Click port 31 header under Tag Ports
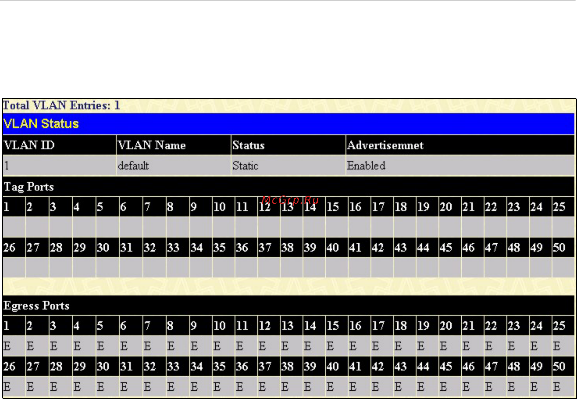Viewport: 577px width, 399px height. pos(131,247)
